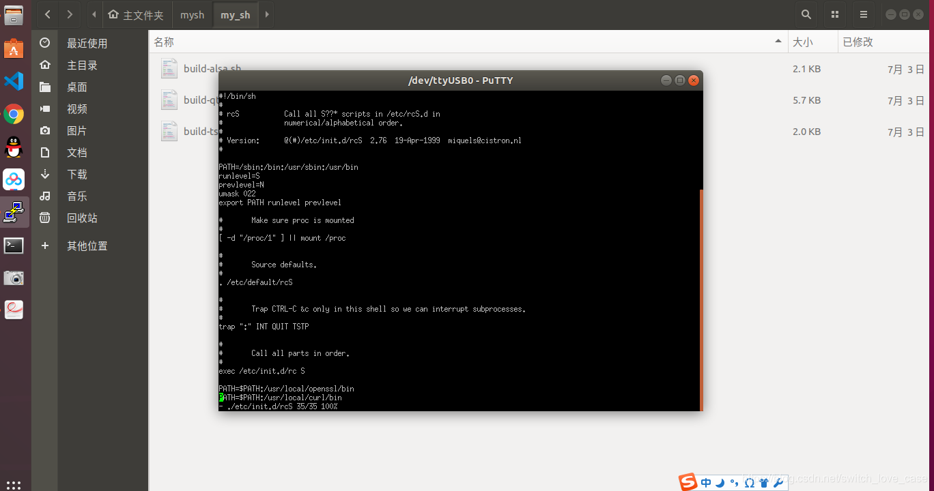Go to the mysh folder in the path bar
Image resolution: width=934 pixels, height=491 pixels.
coord(192,14)
